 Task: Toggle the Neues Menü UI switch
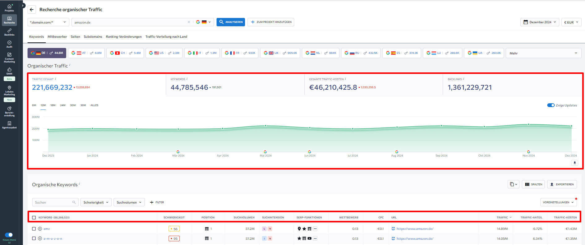click(9, 235)
